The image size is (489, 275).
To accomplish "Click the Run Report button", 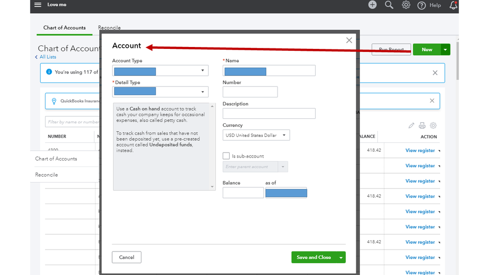I will point(391,49).
